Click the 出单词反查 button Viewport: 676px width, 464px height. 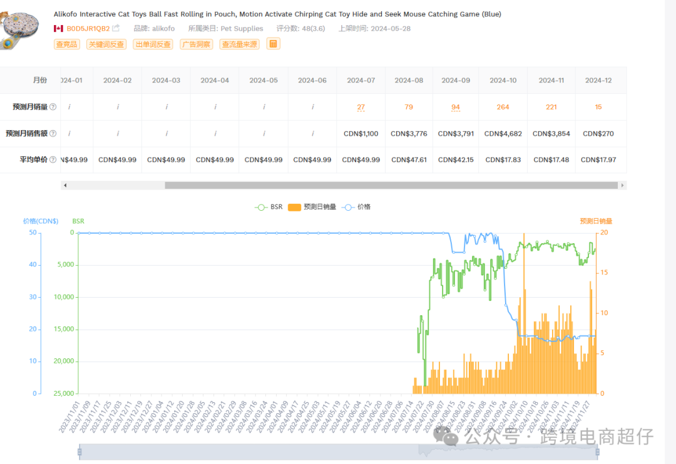[x=153, y=44]
